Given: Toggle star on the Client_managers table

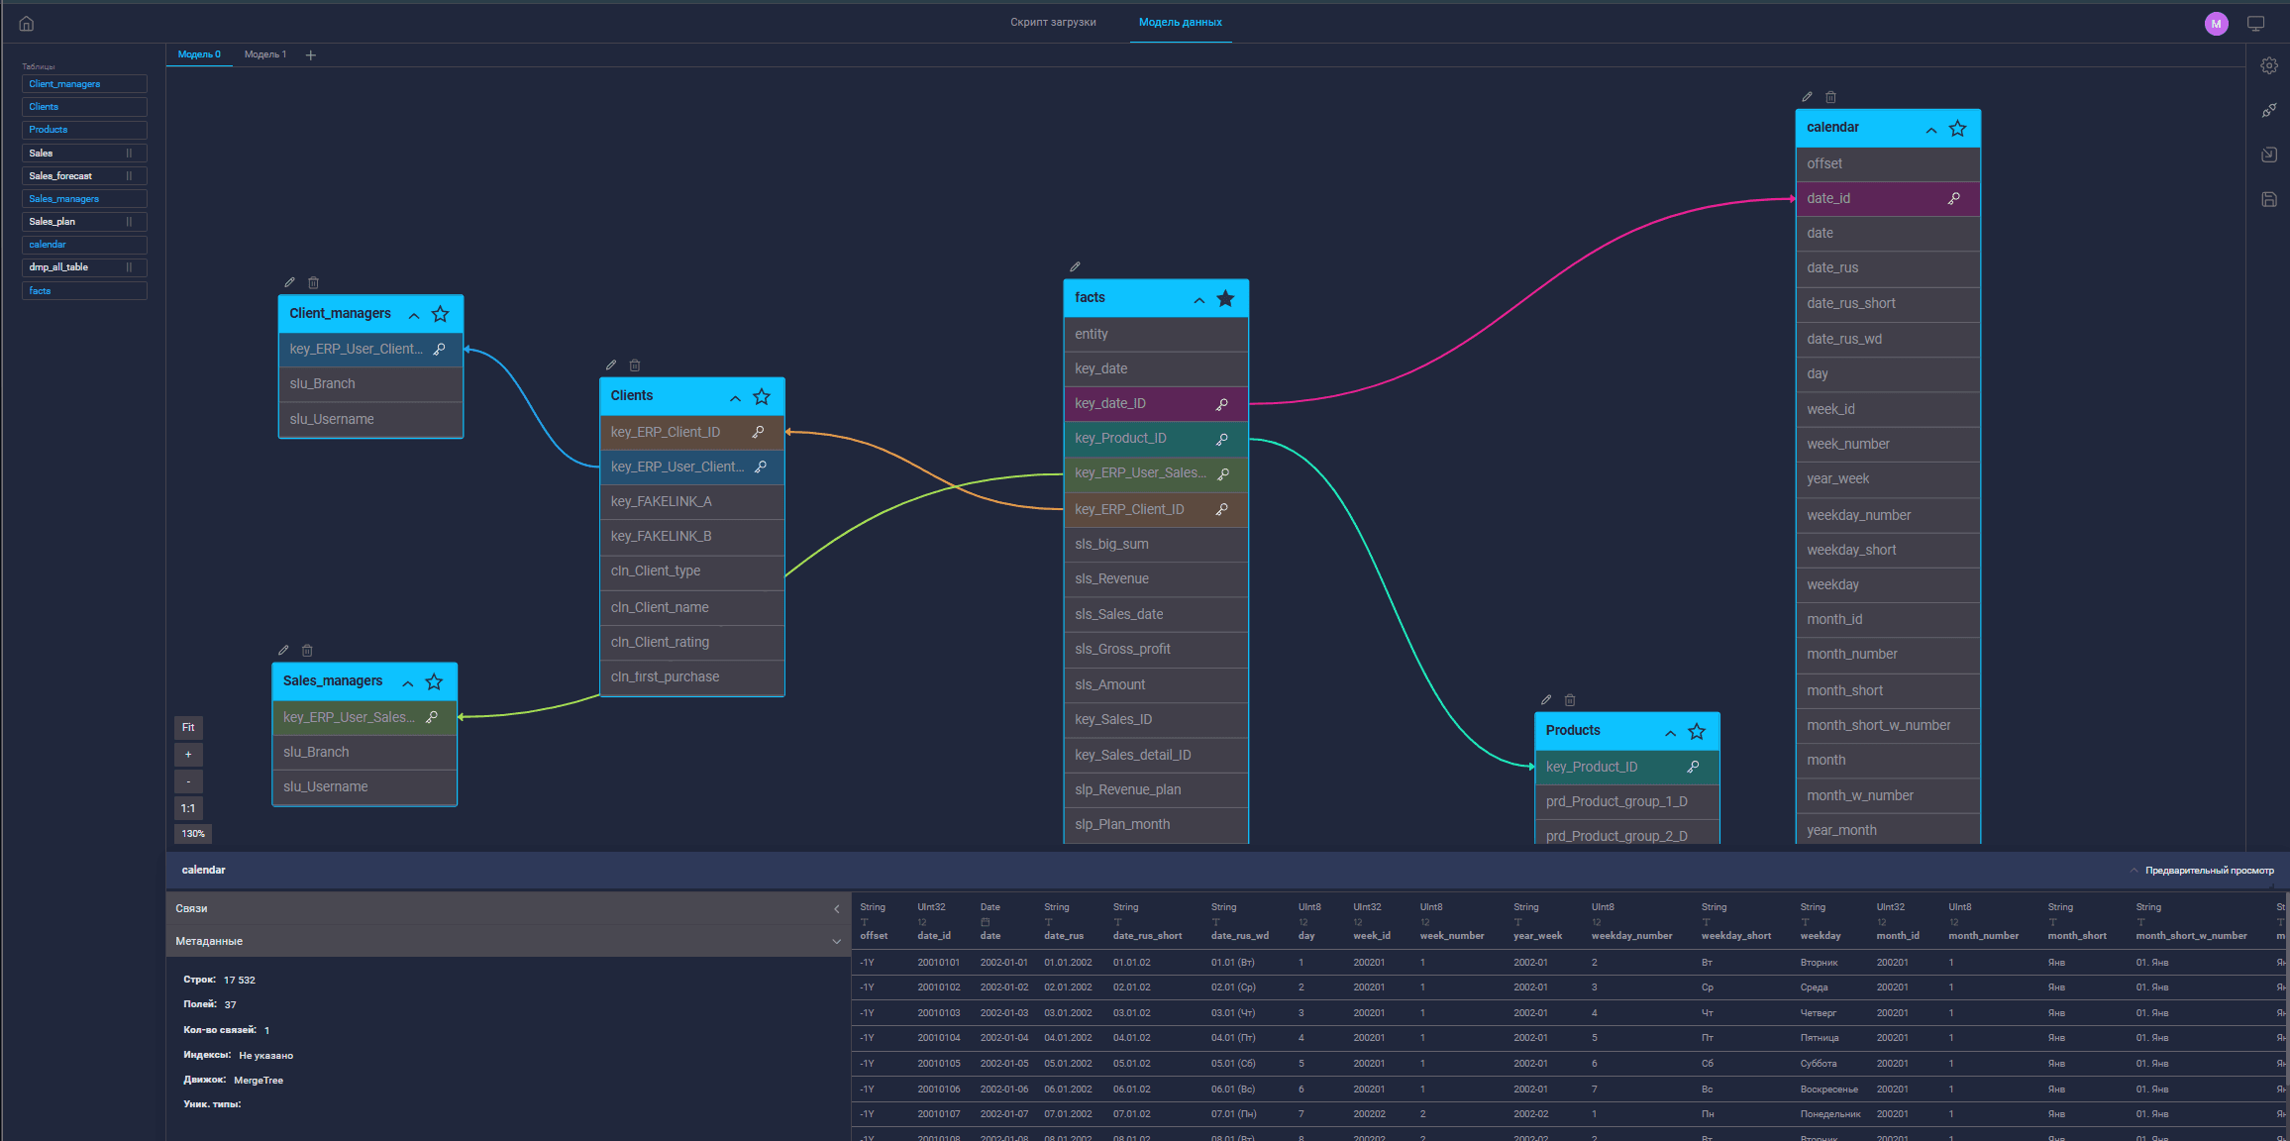Looking at the screenshot, I should pos(441,315).
